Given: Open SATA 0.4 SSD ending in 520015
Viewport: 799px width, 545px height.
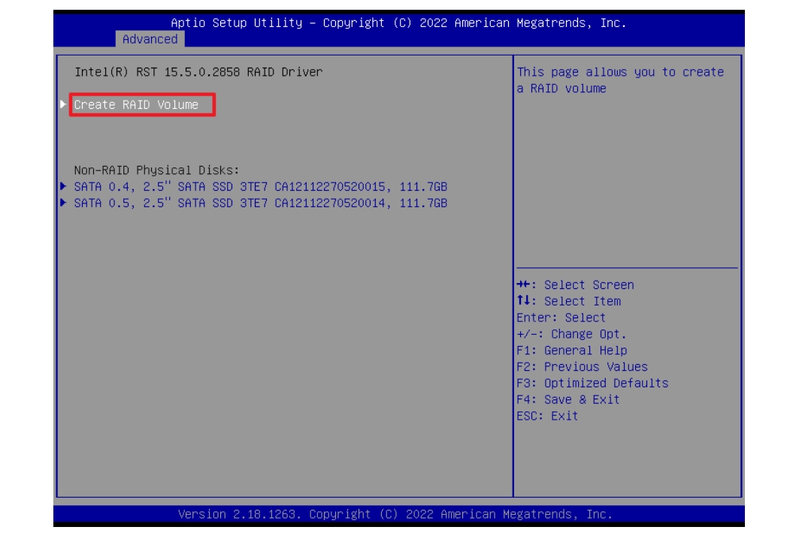Looking at the screenshot, I should pos(261,186).
